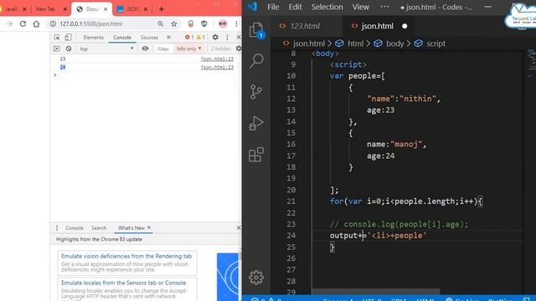Screen dimensions: 536x301
Task: Switch to DevTools Sources tab
Action: point(149,37)
